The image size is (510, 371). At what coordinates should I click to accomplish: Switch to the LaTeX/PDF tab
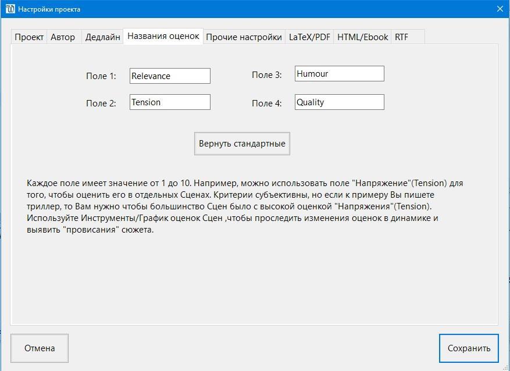point(309,37)
